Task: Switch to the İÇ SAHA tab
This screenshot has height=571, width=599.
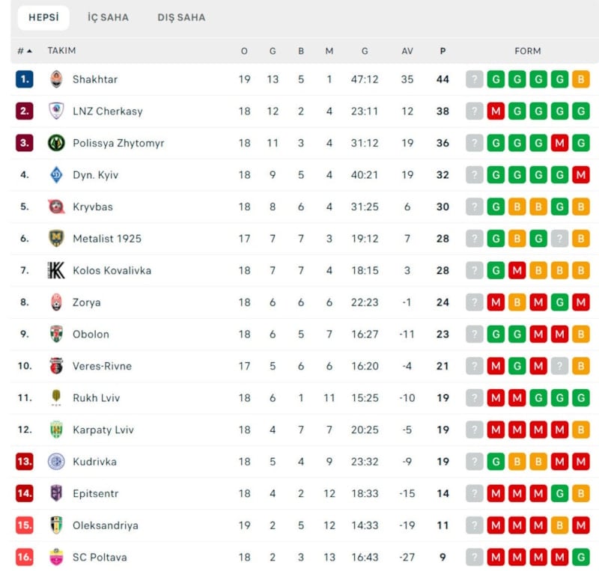Action: [x=108, y=17]
